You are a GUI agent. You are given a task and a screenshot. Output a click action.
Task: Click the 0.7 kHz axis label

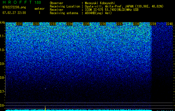point(2,92)
